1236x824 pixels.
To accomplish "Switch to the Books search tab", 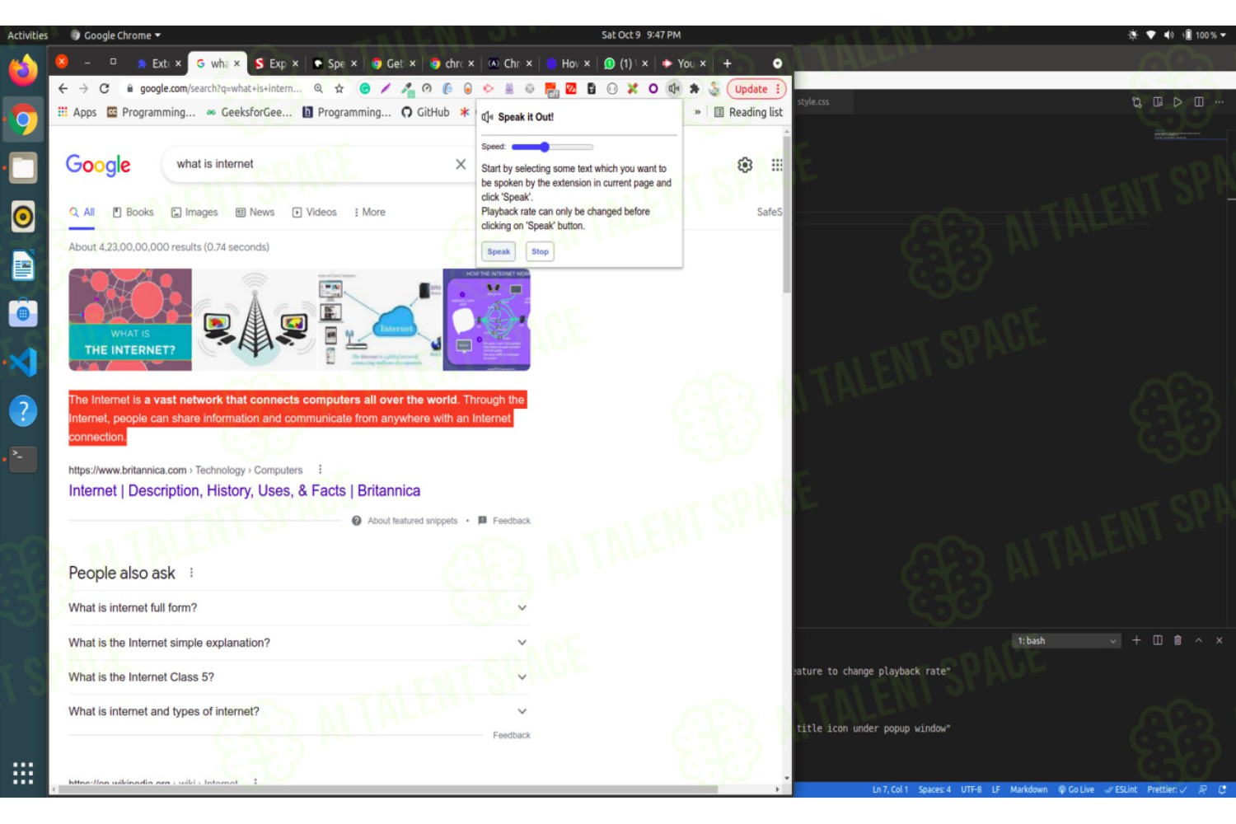I will 133,212.
